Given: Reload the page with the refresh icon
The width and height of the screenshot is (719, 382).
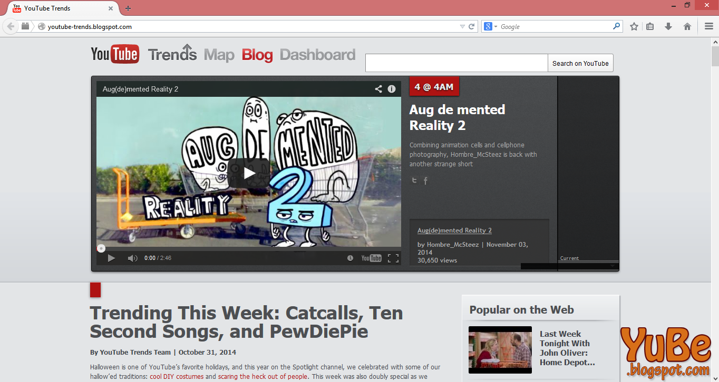Looking at the screenshot, I should pyautogui.click(x=472, y=26).
